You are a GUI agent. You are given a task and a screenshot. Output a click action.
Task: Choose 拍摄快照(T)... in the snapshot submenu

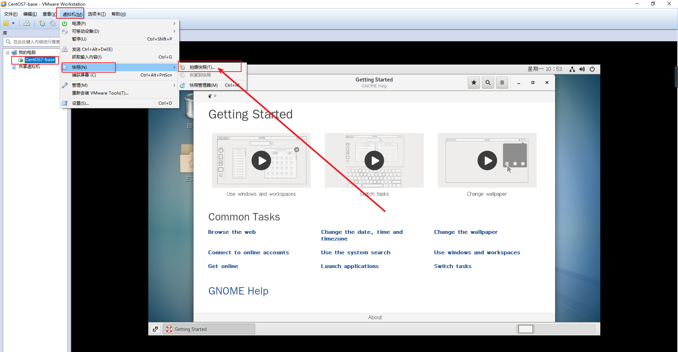[212, 67]
